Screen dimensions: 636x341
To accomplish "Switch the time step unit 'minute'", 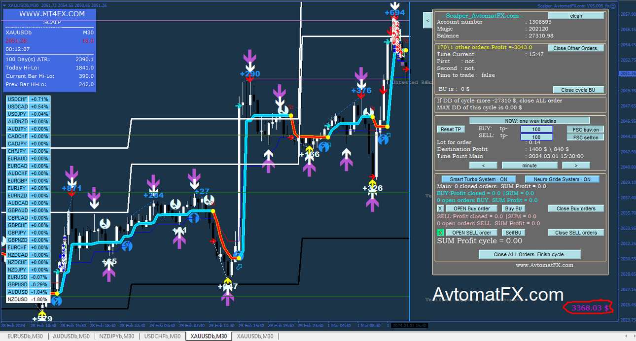I will tap(530, 165).
